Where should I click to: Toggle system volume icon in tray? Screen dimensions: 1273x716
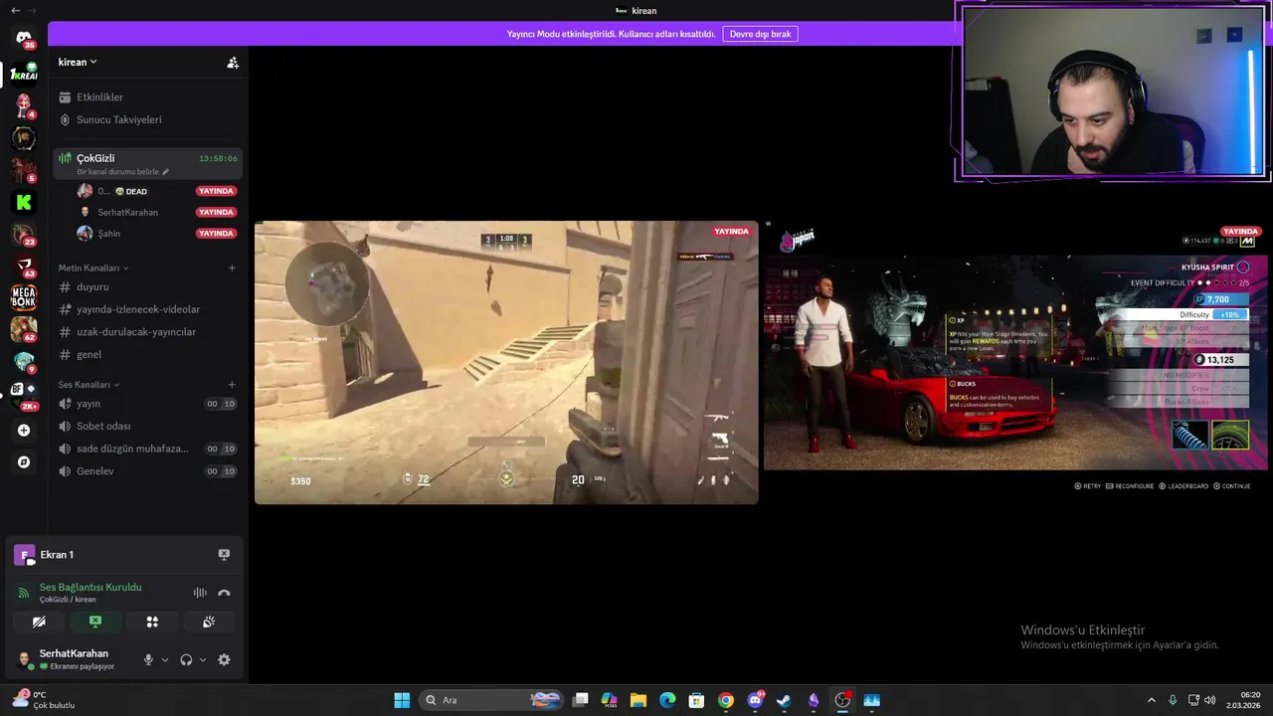tap(1210, 700)
